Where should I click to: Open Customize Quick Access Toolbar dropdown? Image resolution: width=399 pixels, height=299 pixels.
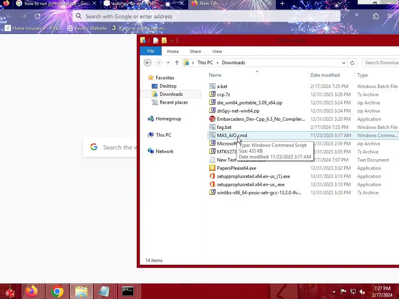[171, 40]
